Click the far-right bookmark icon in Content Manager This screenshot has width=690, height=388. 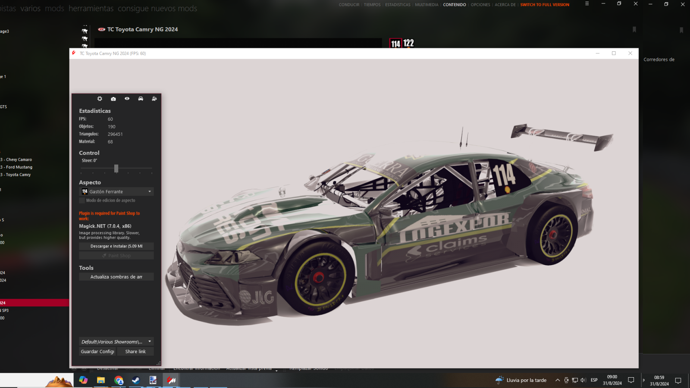(681, 30)
